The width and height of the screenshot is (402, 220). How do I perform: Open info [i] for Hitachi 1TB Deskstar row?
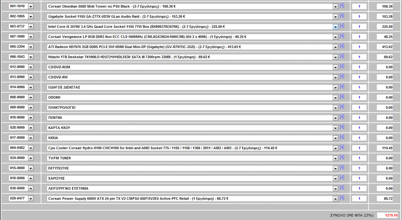342,56
